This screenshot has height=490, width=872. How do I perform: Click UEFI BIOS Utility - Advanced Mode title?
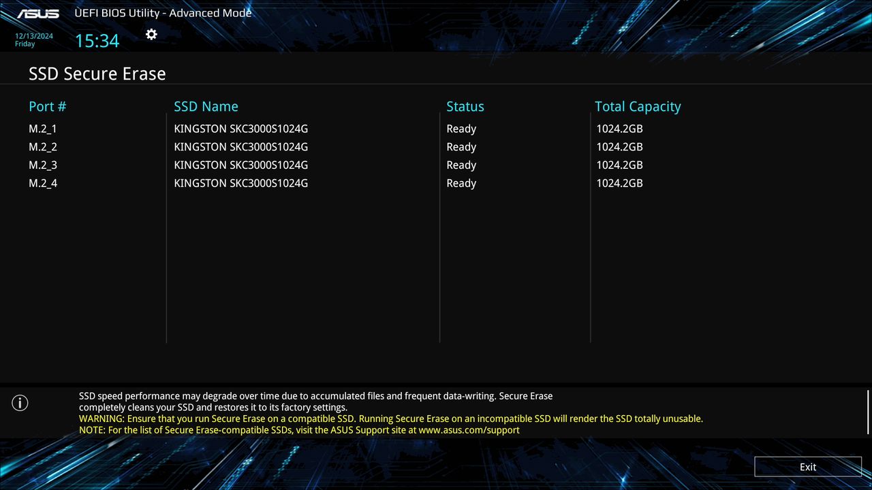coord(163,13)
